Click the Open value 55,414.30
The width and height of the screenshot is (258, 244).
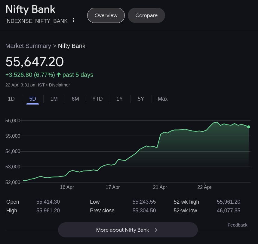(x=48, y=202)
